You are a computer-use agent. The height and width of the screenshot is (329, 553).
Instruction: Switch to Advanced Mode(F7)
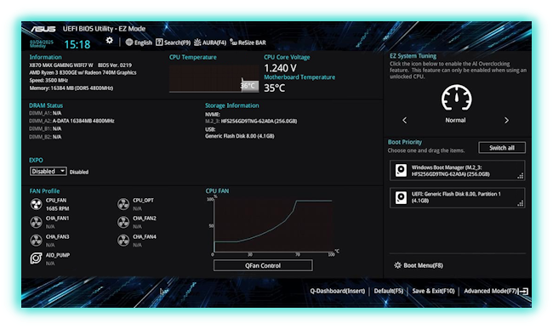(491, 291)
